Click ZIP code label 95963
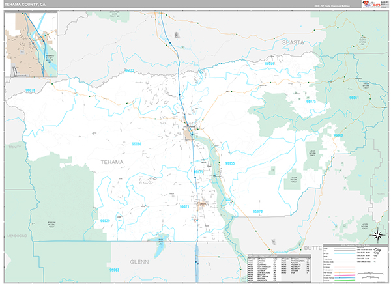 pos(114,270)
